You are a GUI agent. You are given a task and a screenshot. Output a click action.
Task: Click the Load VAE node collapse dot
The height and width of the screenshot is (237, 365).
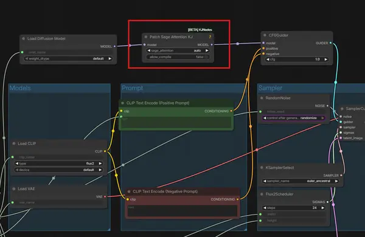[14, 188]
